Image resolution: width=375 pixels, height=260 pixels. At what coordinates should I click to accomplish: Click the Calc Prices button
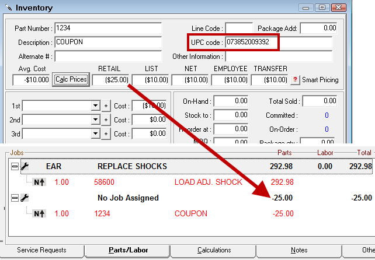(x=71, y=79)
